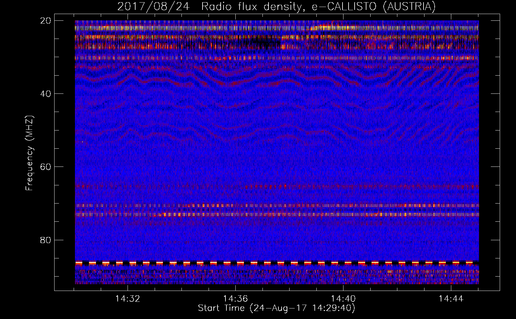Click the date "2017/08/24" in the title
The width and height of the screenshot is (516, 319).
pos(153,6)
